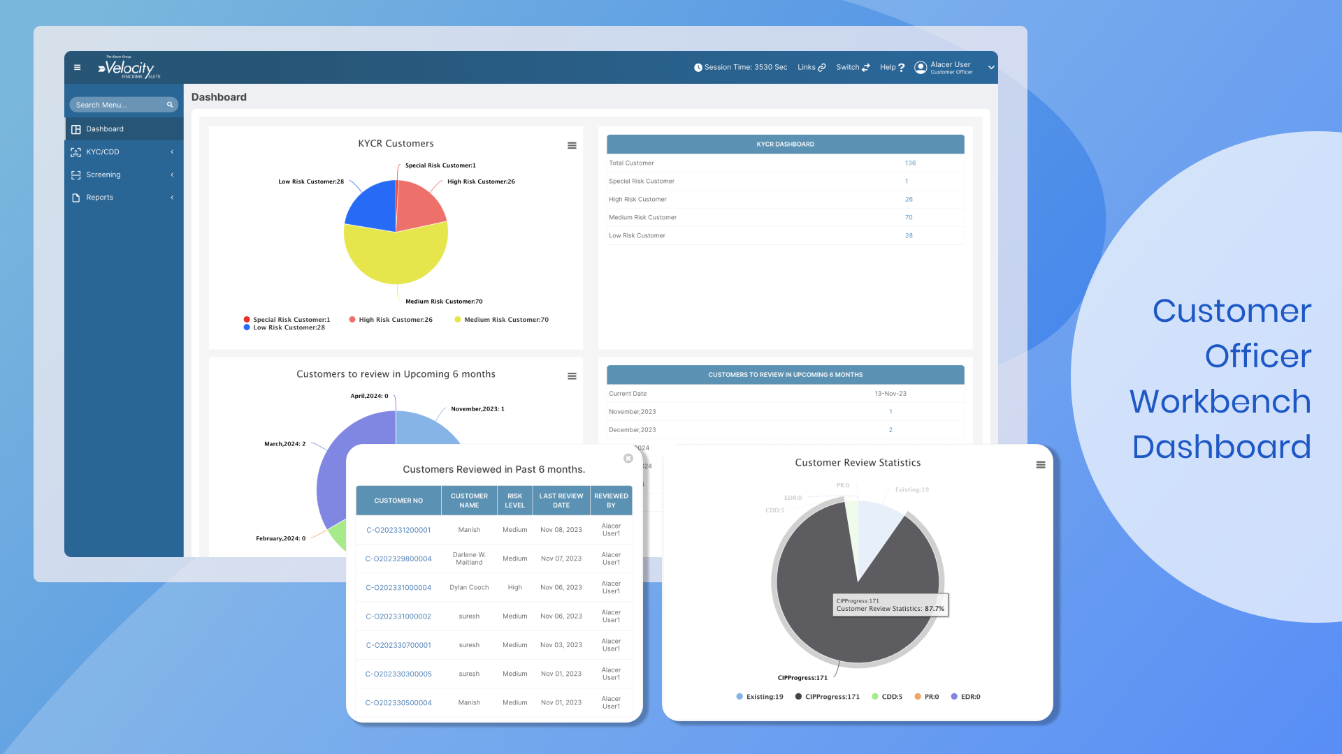Open the user account dropdown at top right
The image size is (1342, 754).
click(990, 67)
